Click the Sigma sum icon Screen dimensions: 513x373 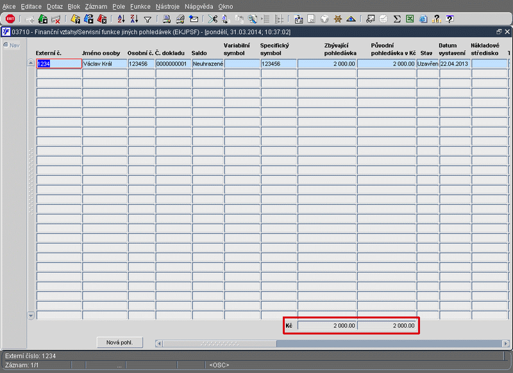[397, 19]
